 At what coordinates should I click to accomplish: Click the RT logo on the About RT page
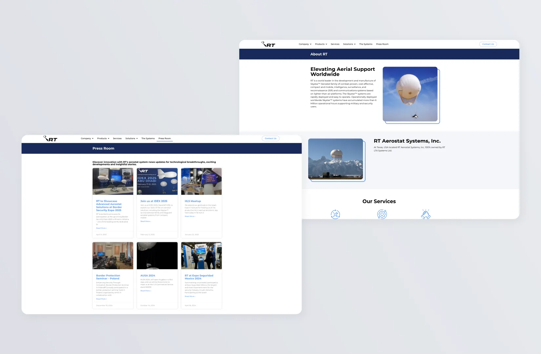(x=268, y=44)
